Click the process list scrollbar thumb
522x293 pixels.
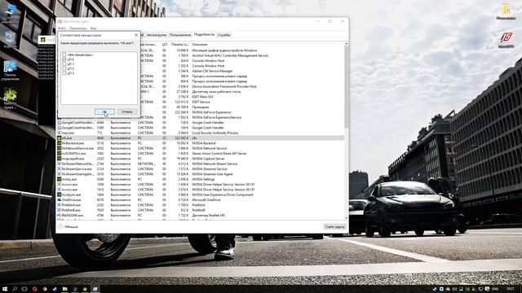(346, 86)
